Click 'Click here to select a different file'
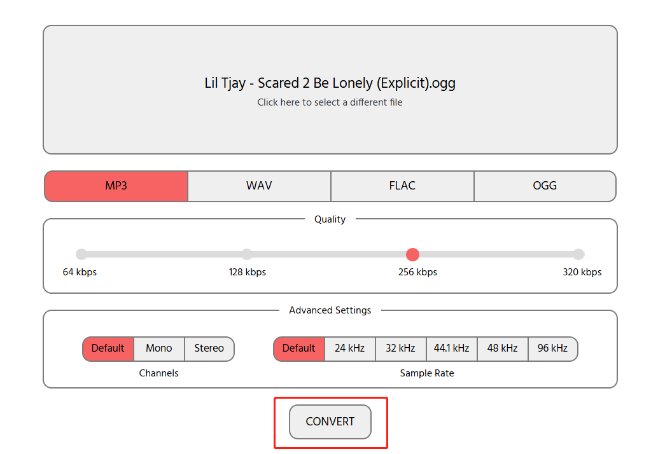The image size is (651, 454). click(x=330, y=102)
